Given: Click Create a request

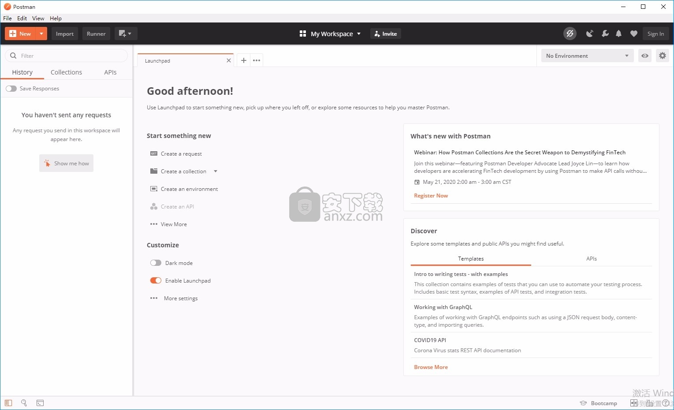Looking at the screenshot, I should pos(181,154).
